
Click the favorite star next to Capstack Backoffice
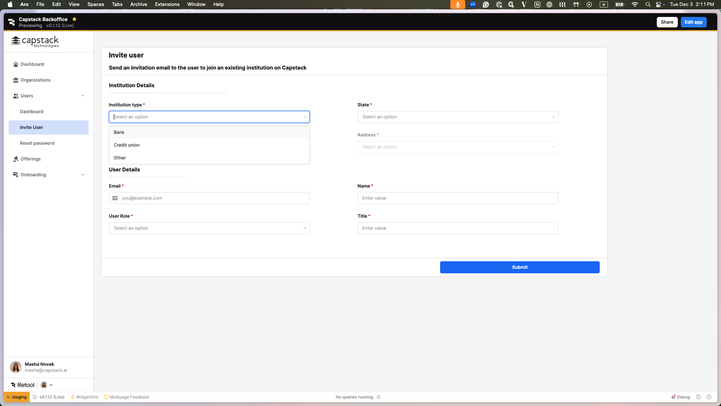point(74,19)
